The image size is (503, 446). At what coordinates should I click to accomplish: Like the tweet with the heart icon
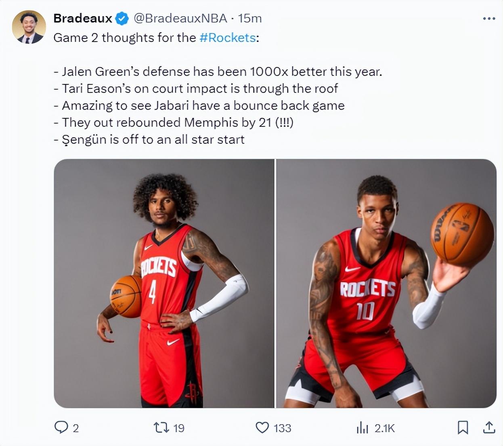pos(262,427)
